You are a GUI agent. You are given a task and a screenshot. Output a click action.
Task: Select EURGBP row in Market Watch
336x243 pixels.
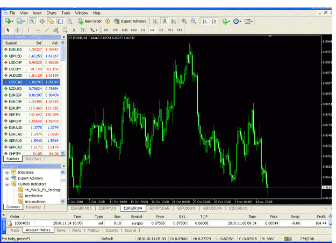31,95
